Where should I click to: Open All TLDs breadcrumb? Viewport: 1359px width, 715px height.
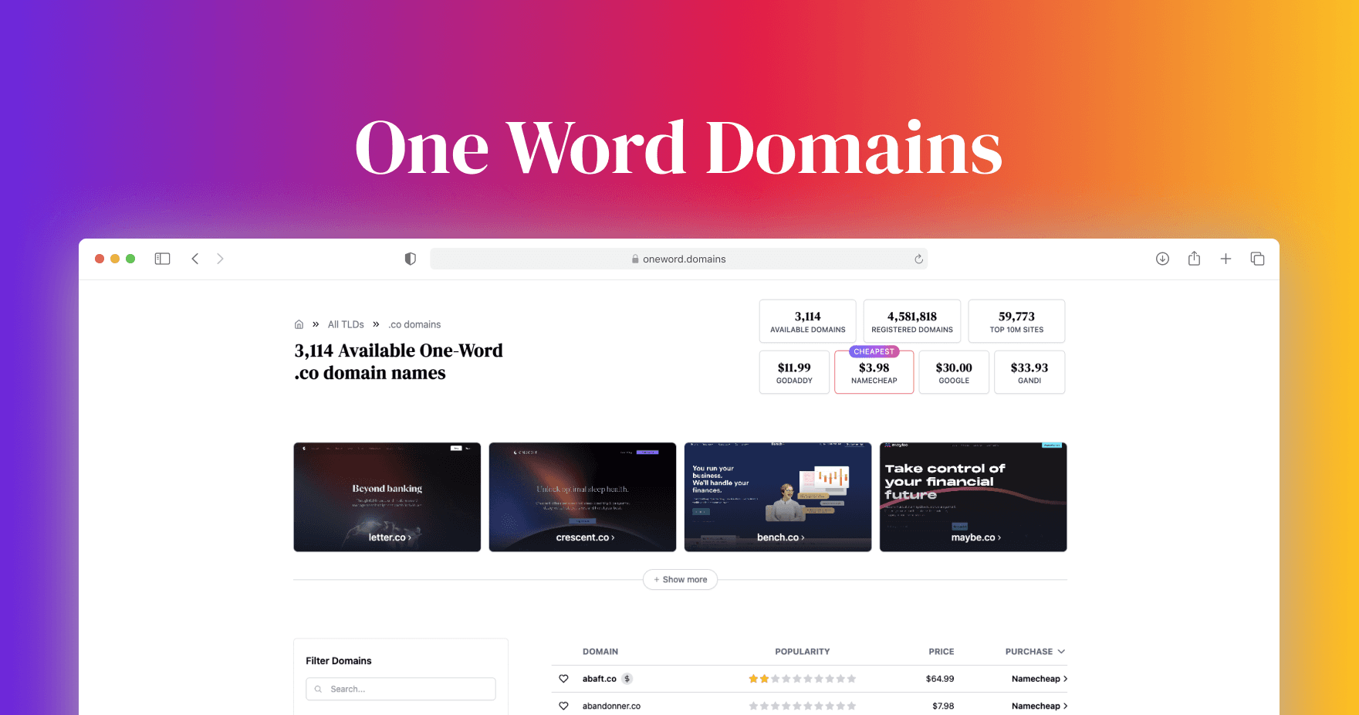[x=346, y=324]
